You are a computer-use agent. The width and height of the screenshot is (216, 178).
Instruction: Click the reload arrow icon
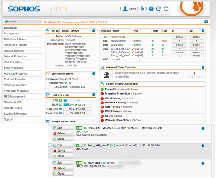pos(158,9)
